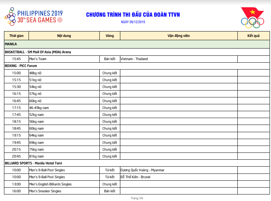Click 'Men's 9-Ball Pool Singles' in Dương Quốc Hoàng row
Viewport: 271px width, 201px height.
pyautogui.click(x=64, y=170)
